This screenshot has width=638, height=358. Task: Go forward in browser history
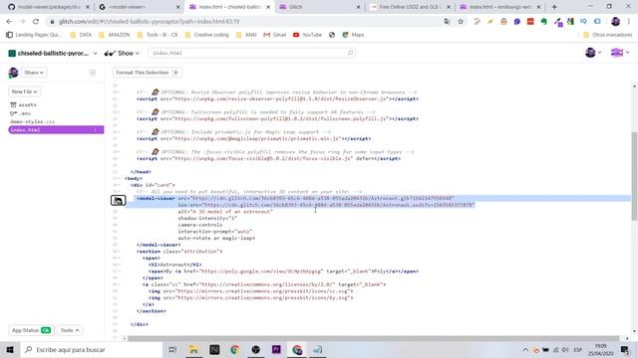pos(22,22)
